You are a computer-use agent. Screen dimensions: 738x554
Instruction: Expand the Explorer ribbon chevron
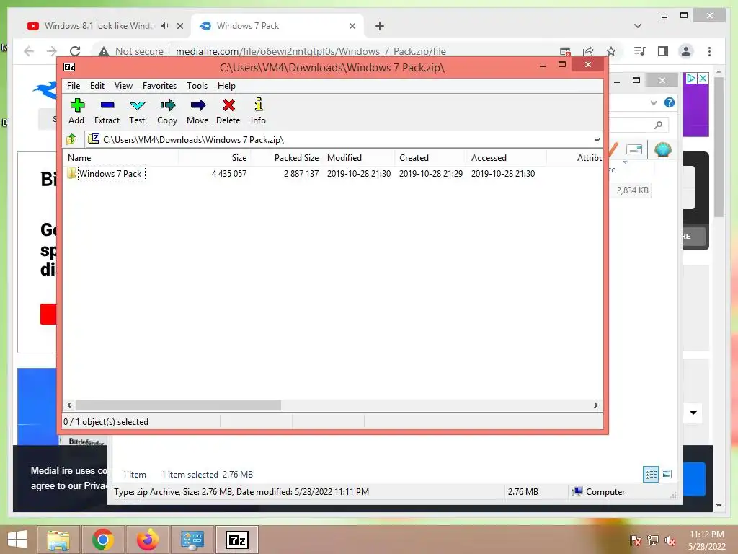[x=653, y=102]
